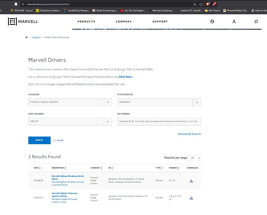The image size is (267, 215).
Task: Download the Marvell AQtion Windows 64-bit Driver
Action: 191,181
